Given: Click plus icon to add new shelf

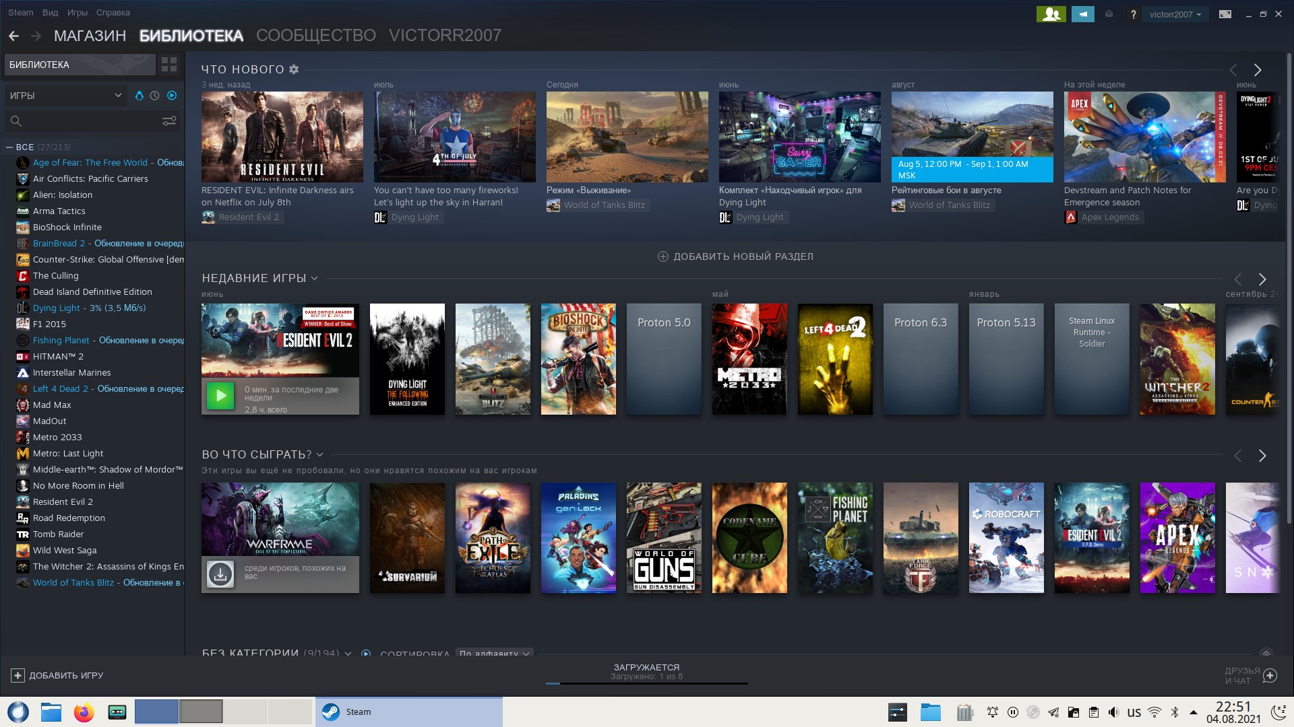Looking at the screenshot, I should coord(663,256).
